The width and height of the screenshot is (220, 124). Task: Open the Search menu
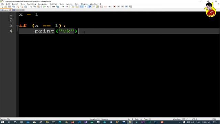point(15,4)
